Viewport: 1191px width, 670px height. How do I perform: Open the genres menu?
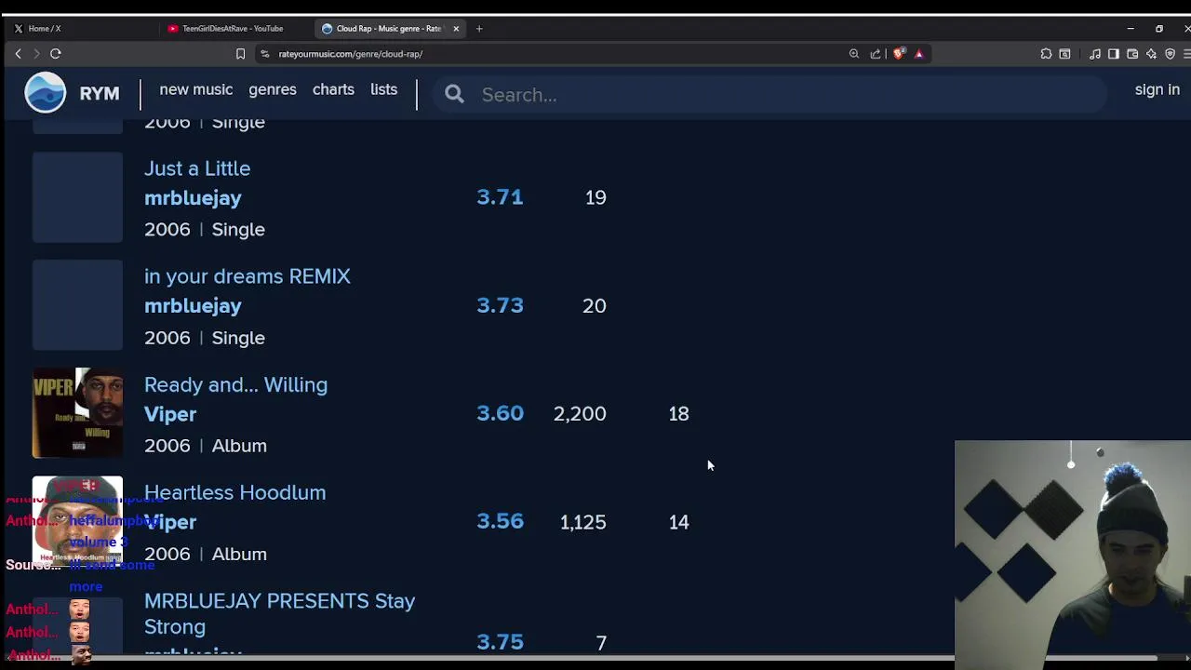click(273, 89)
